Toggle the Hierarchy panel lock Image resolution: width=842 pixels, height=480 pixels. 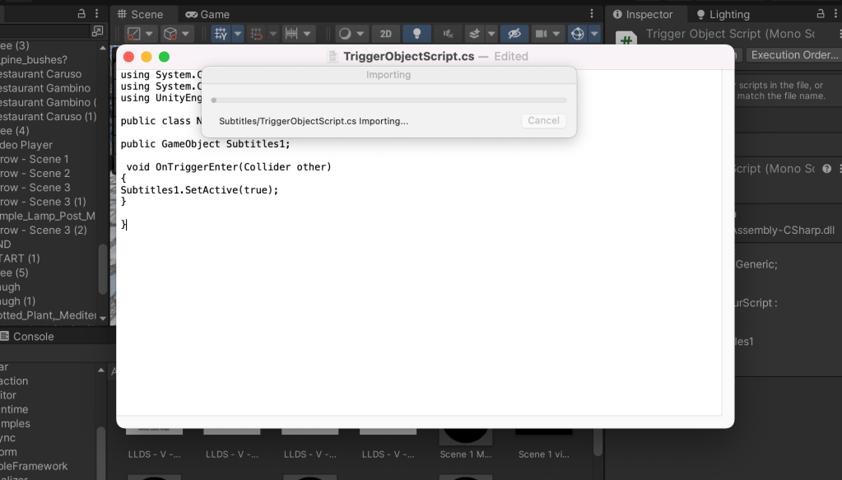pyautogui.click(x=81, y=14)
